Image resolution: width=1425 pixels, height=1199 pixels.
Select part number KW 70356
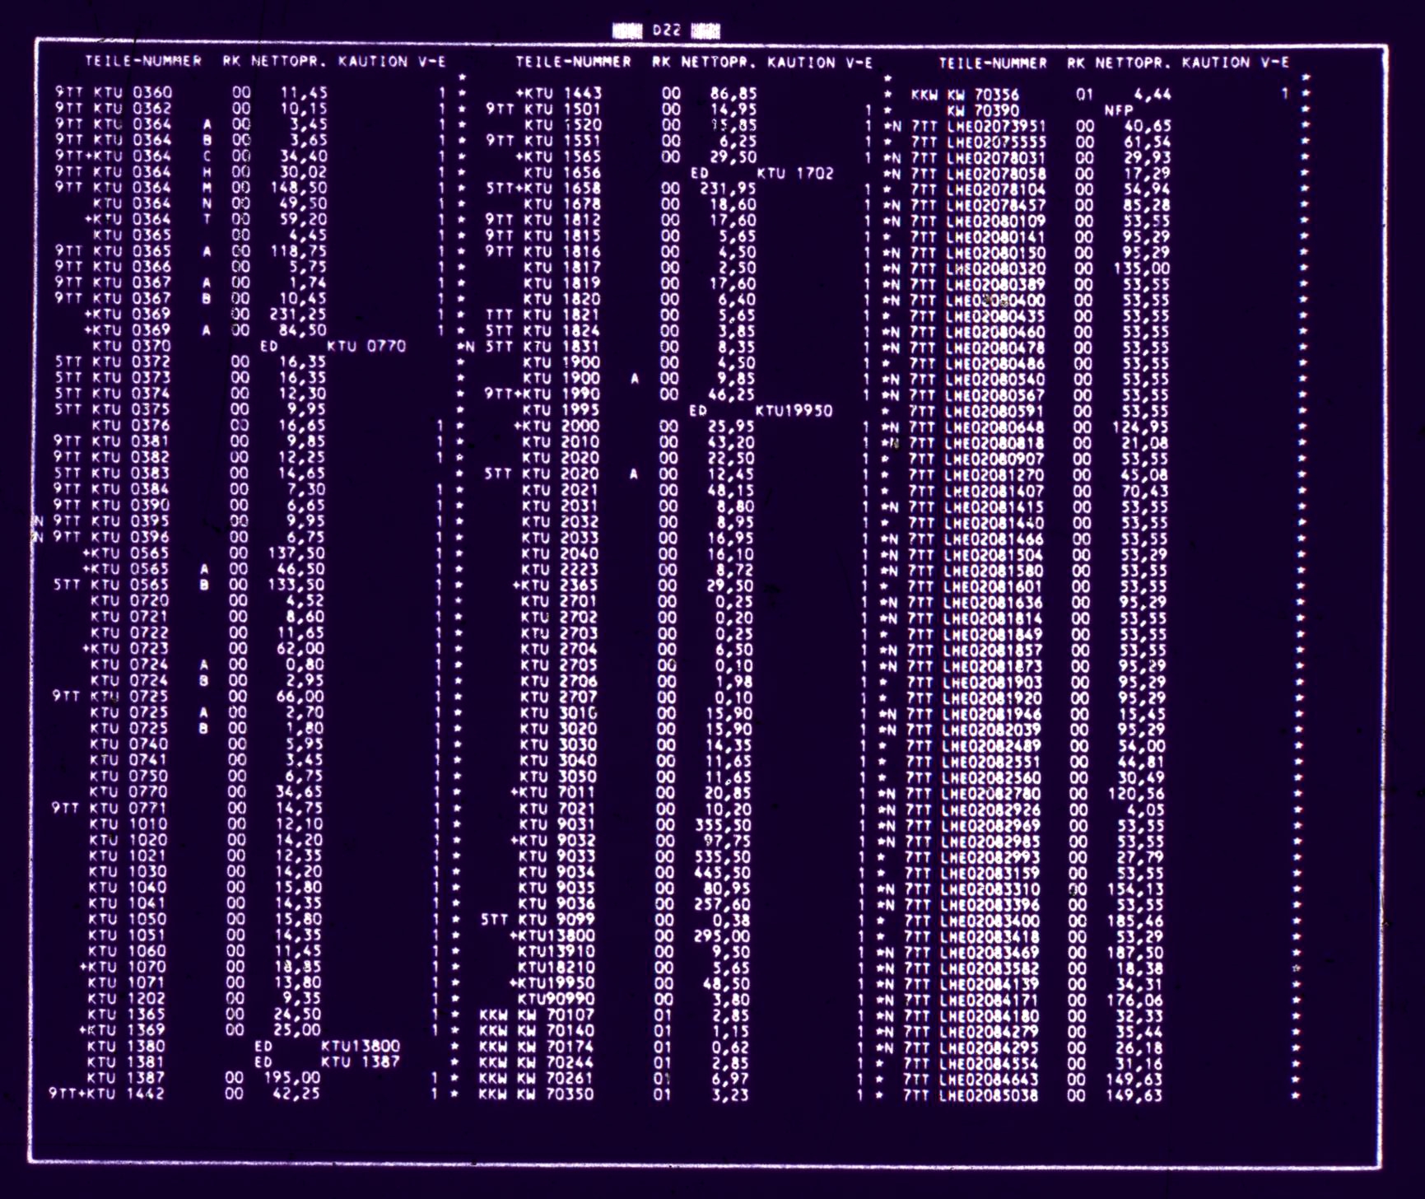click(x=984, y=95)
